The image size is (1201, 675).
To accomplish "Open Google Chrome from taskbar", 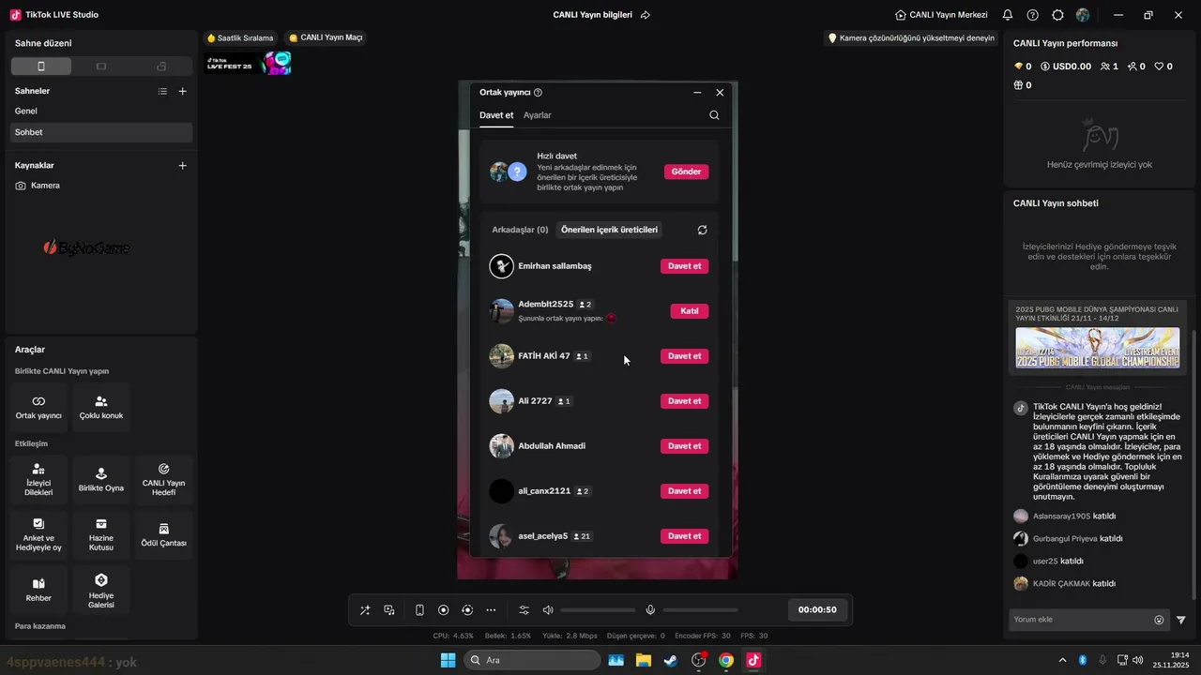I will tap(726, 660).
